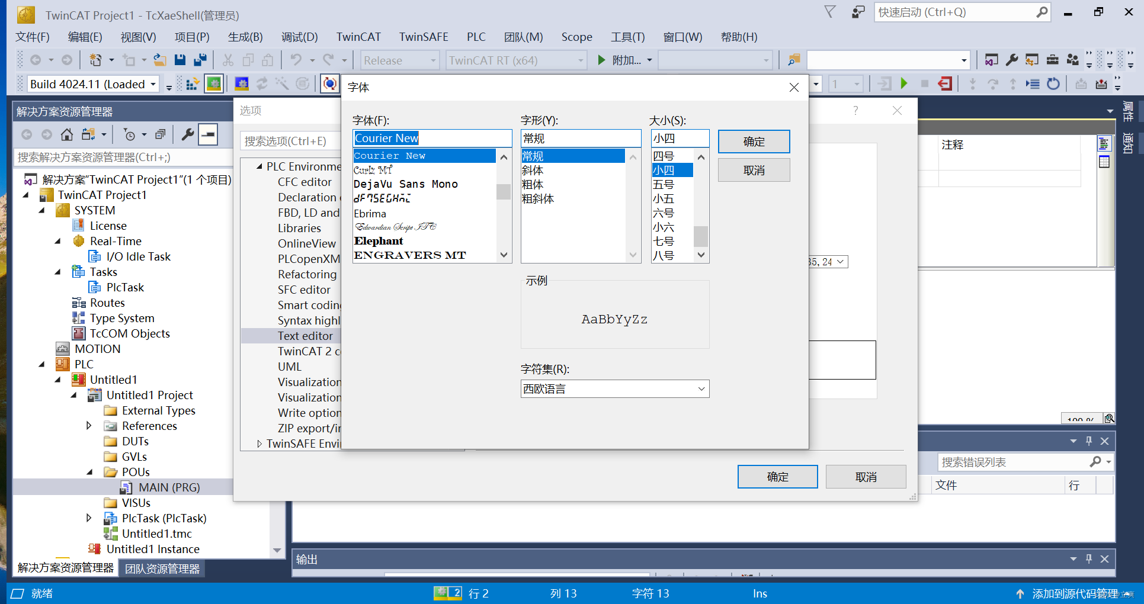
Task: Collapse the PLC Environment options node
Action: [259, 166]
